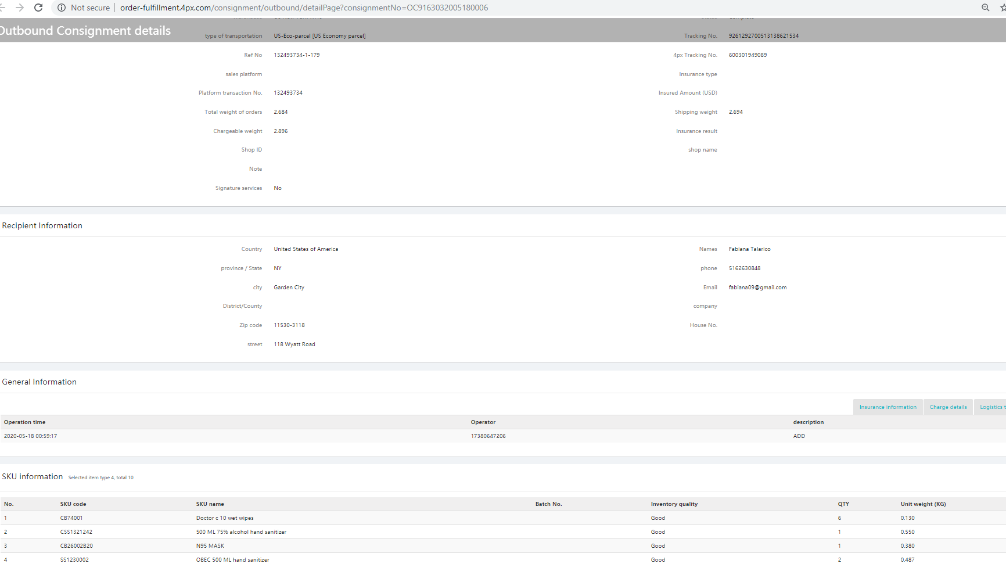Reload the page with the refresh icon

point(38,8)
